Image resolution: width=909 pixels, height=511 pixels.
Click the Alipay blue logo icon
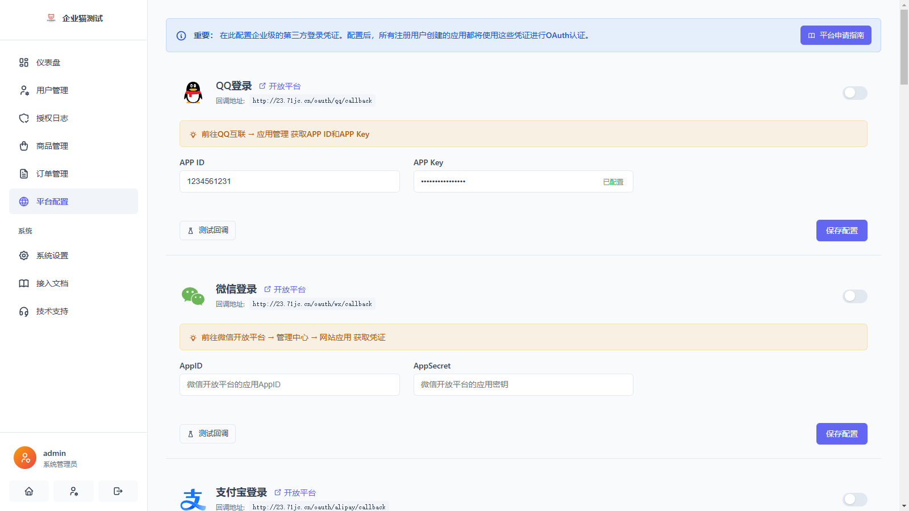(x=193, y=499)
